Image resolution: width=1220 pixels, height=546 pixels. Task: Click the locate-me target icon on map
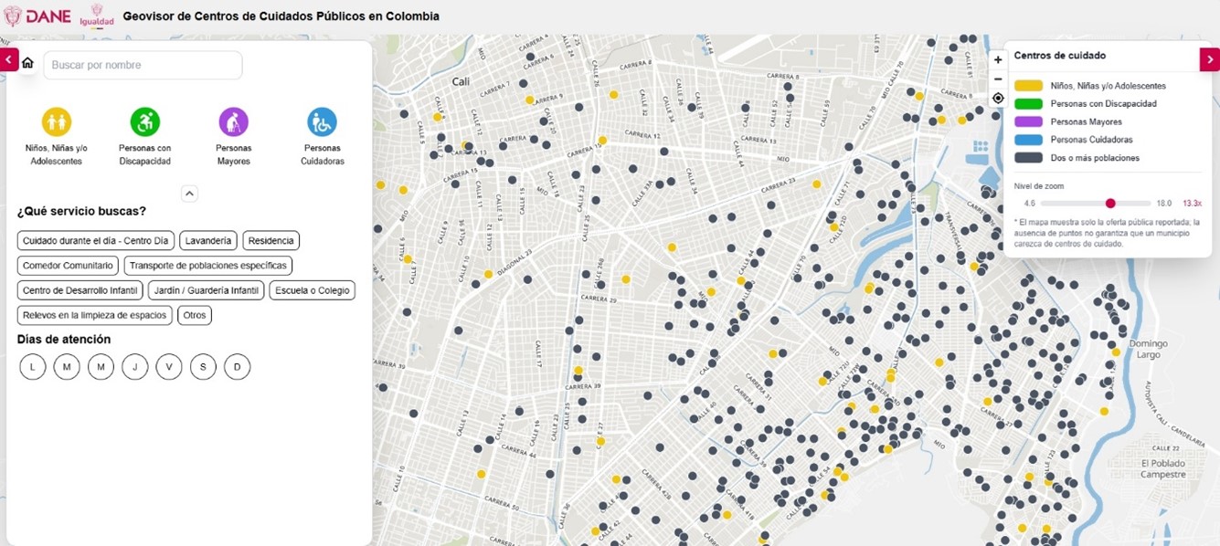coord(998,98)
